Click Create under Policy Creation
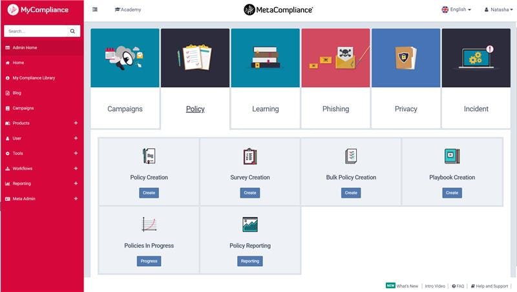This screenshot has height=292, width=517. [x=149, y=193]
